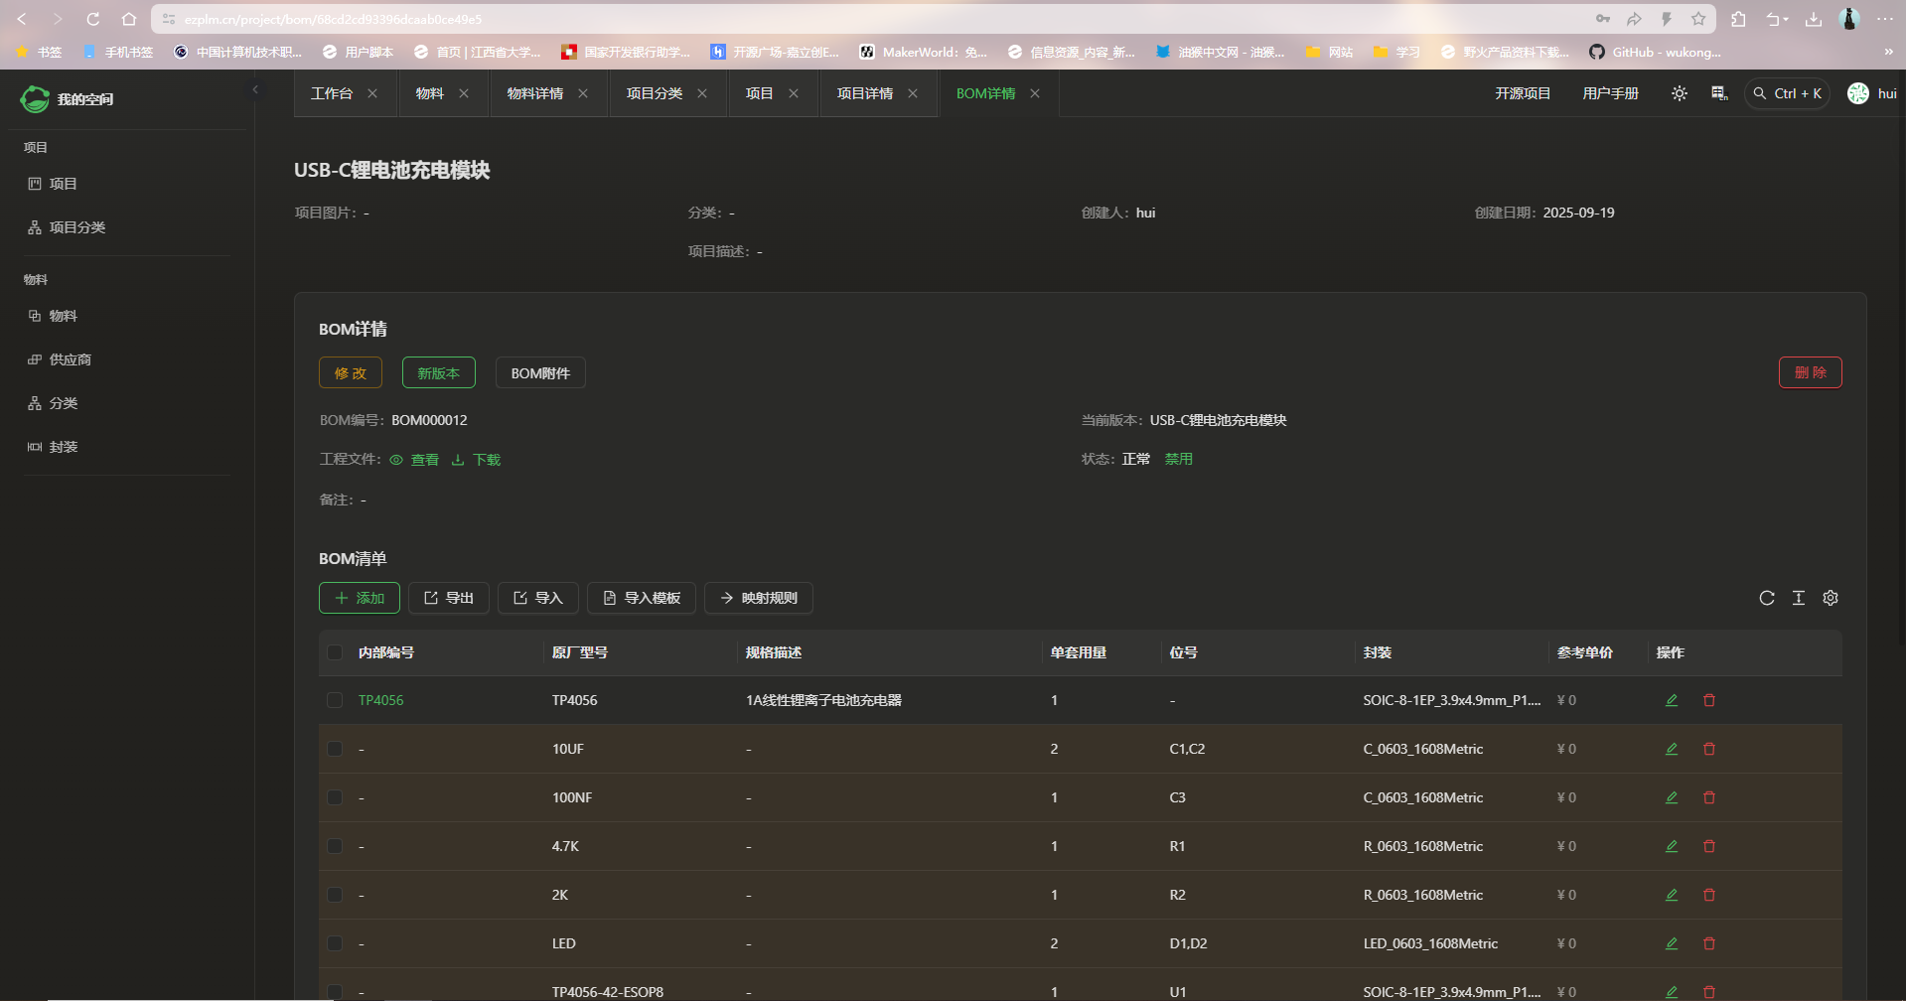Adjust table row density icon

pyautogui.click(x=1799, y=598)
